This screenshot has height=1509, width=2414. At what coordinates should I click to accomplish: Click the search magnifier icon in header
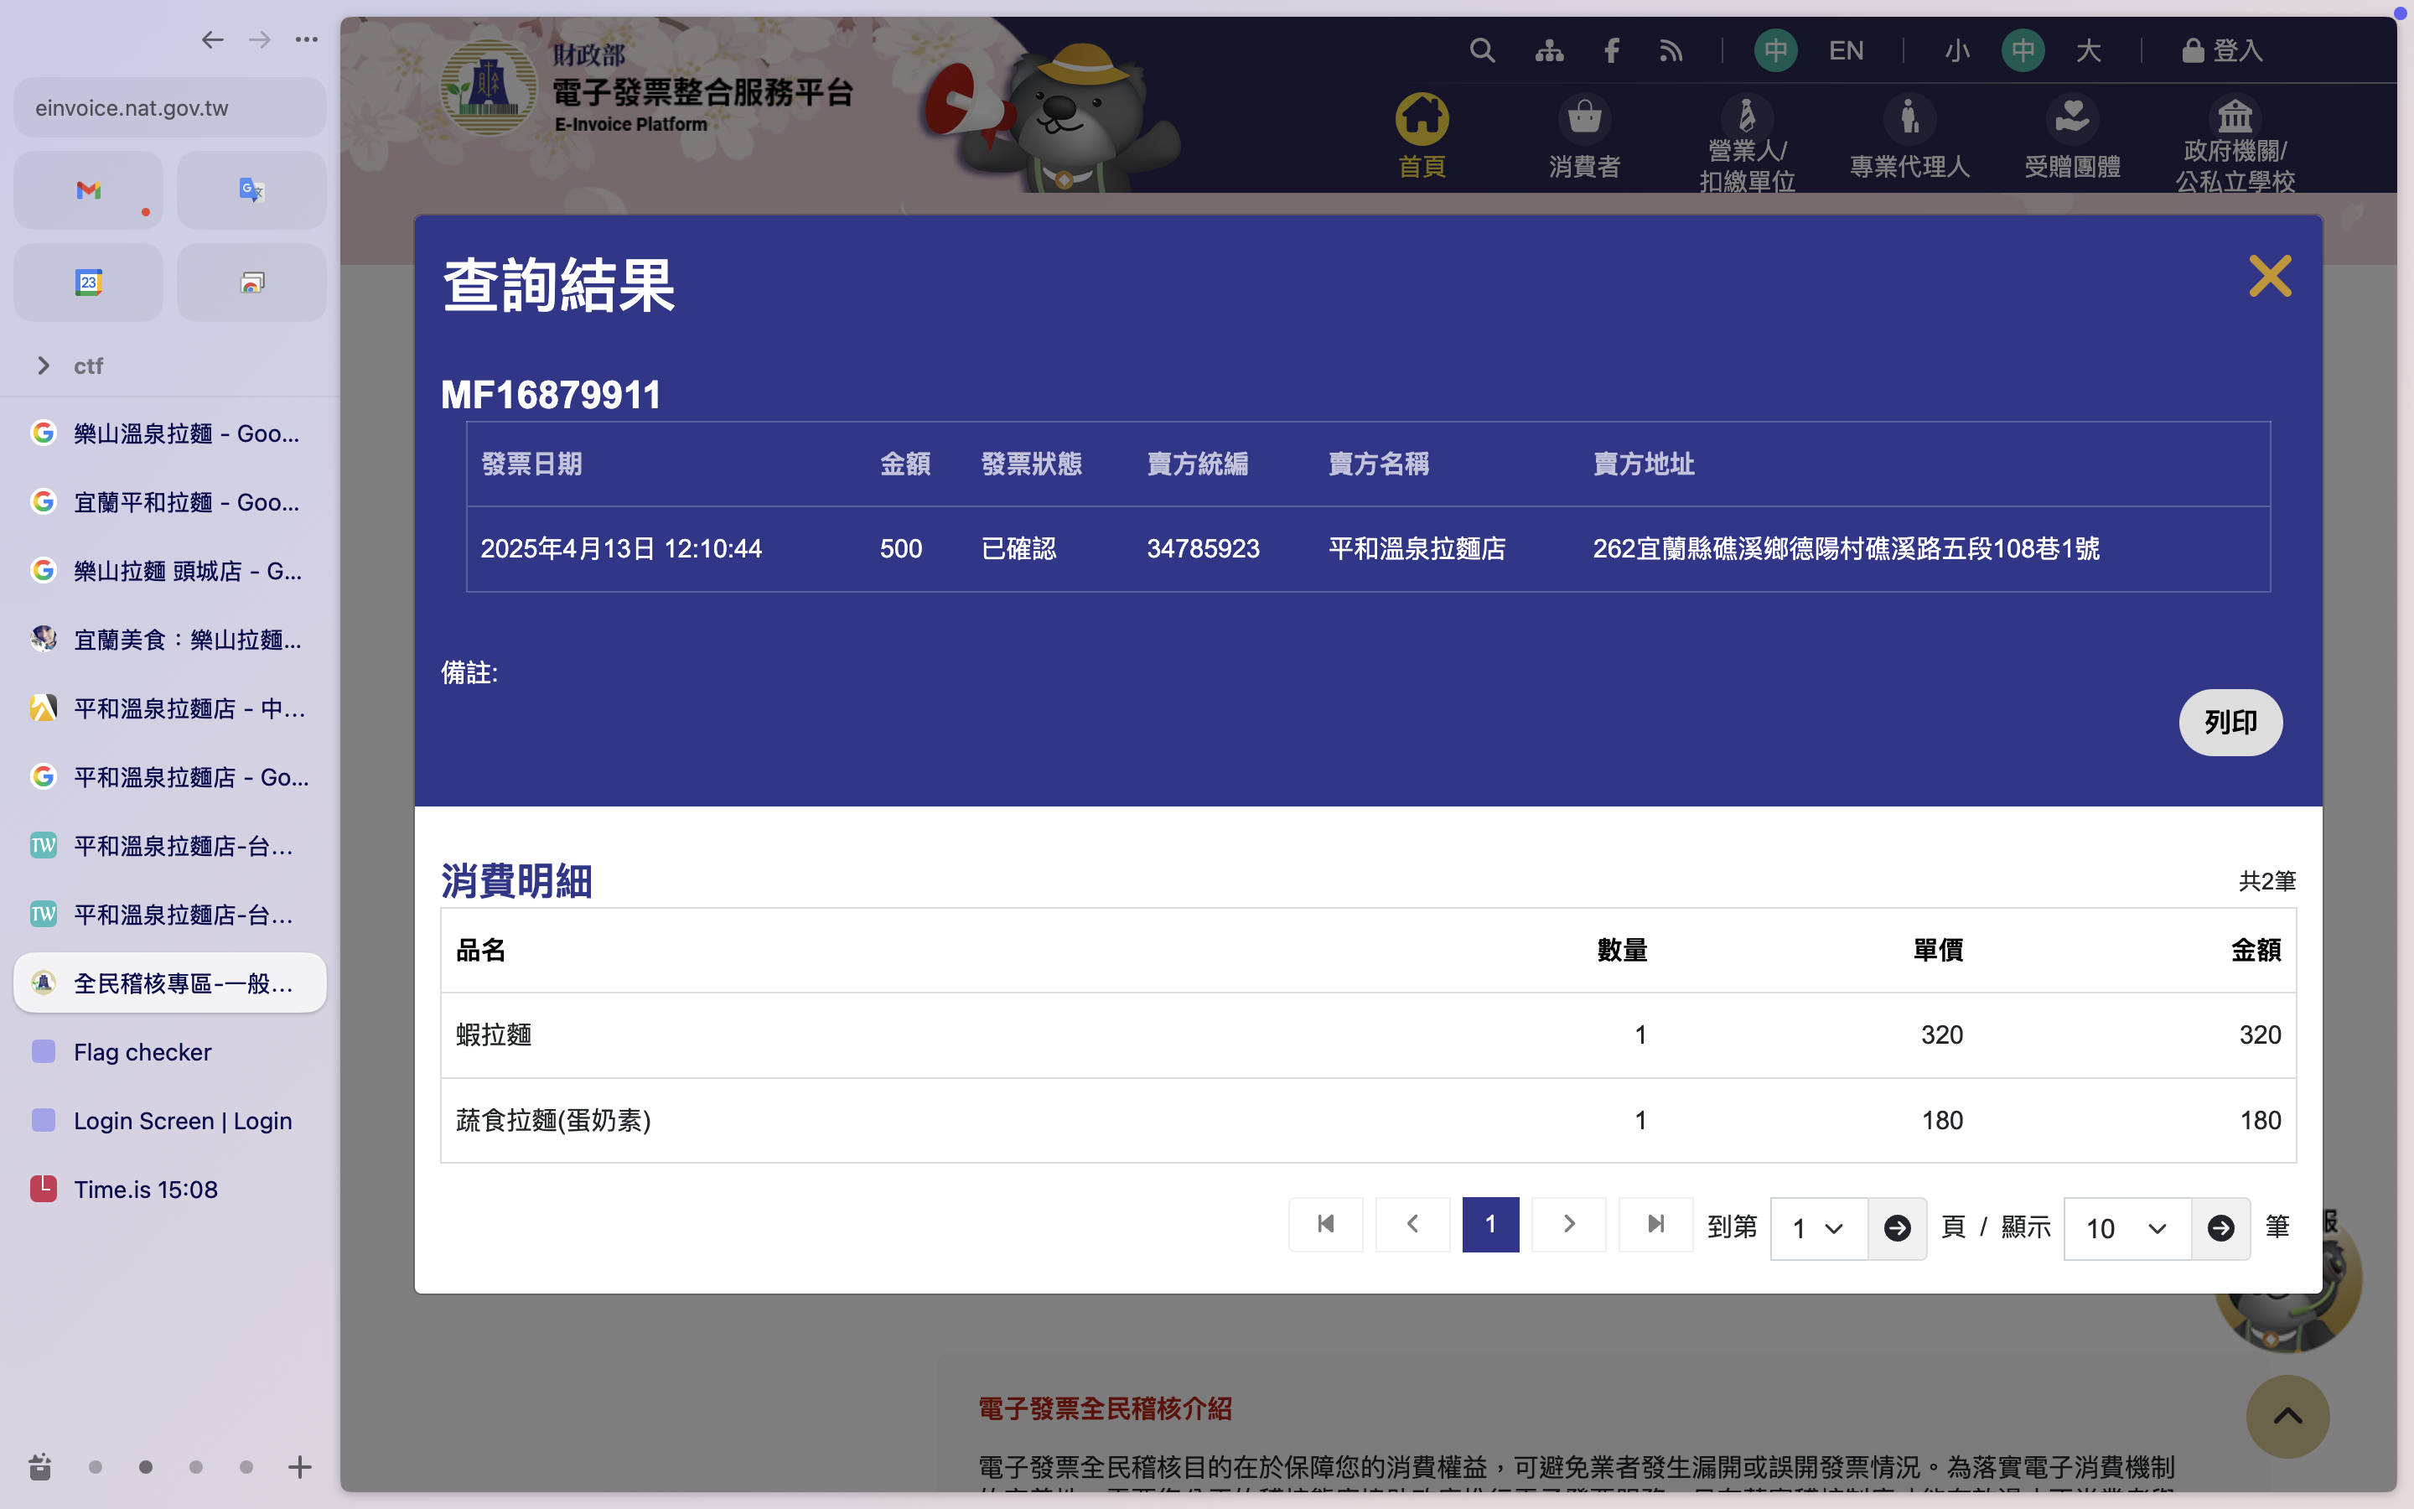tap(1482, 50)
